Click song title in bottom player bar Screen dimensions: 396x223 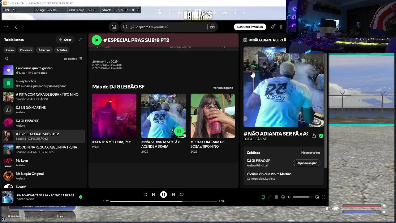click(x=45, y=195)
